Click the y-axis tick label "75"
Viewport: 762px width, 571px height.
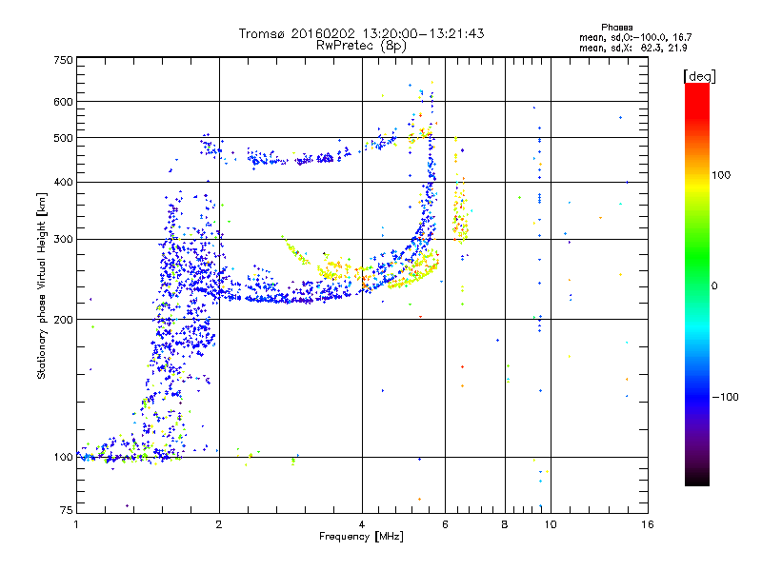[66, 510]
